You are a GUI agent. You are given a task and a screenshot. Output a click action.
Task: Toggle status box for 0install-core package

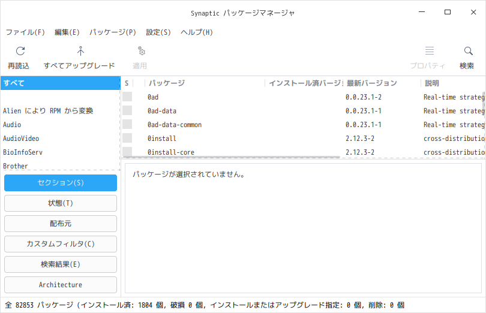click(x=127, y=152)
